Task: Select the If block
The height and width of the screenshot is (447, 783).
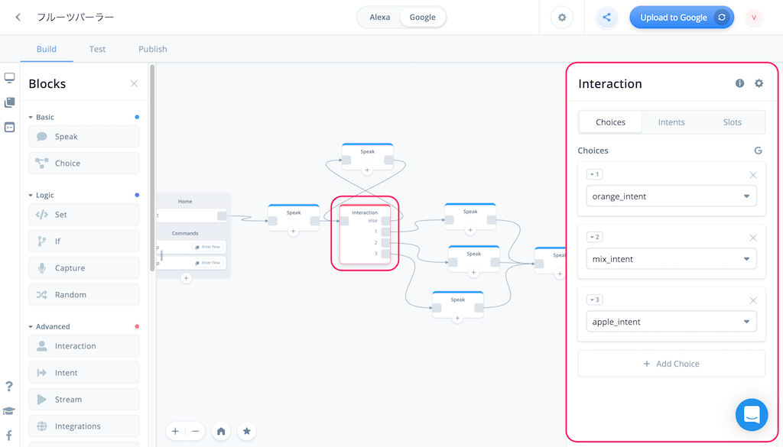Action: 84,241
